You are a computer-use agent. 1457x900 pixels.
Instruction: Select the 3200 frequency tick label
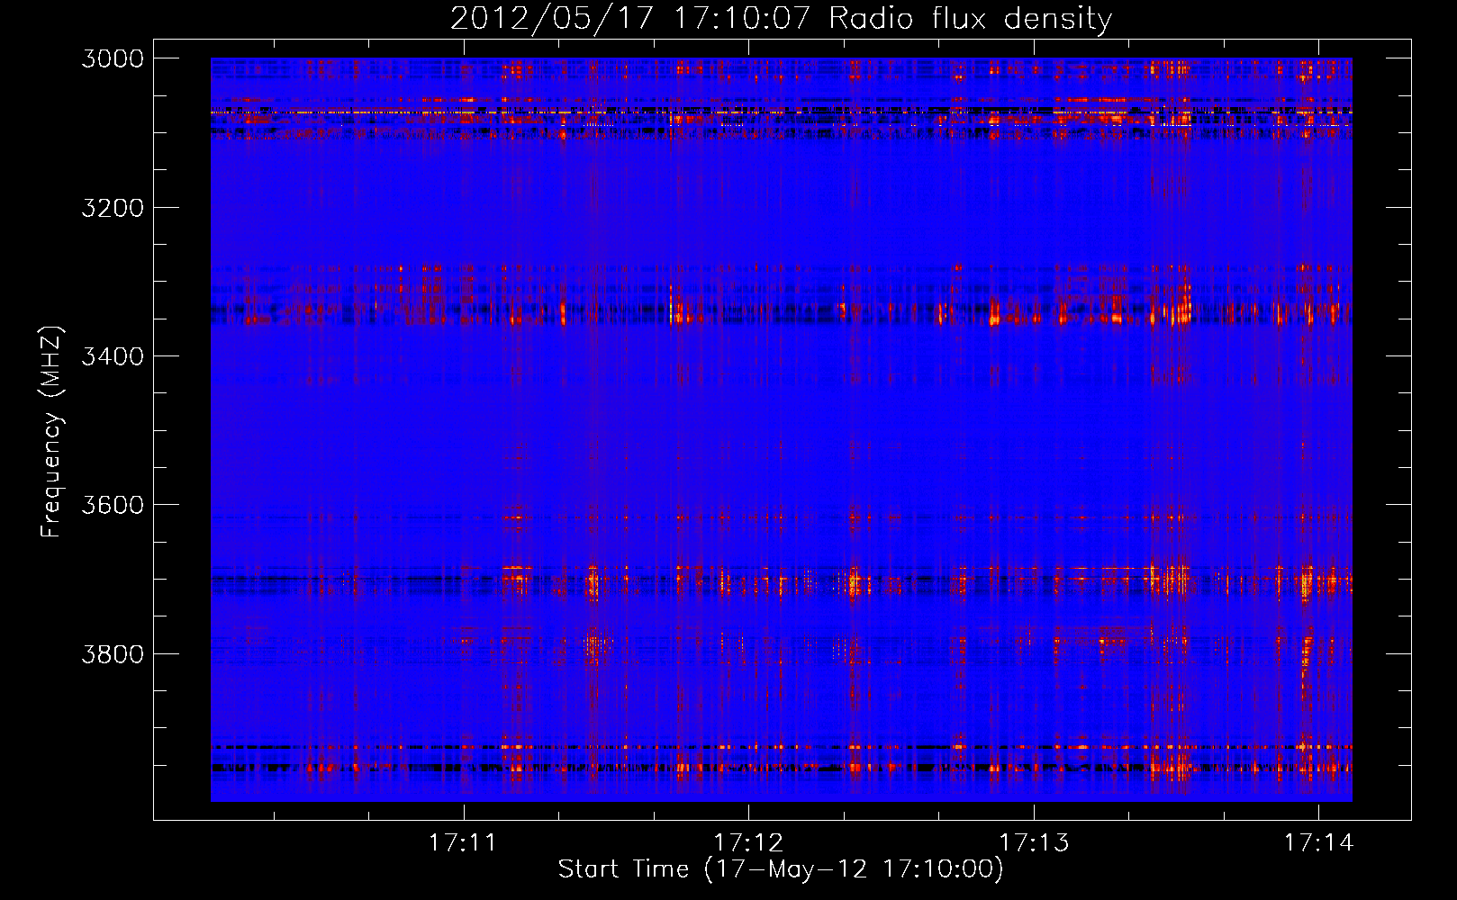(113, 208)
